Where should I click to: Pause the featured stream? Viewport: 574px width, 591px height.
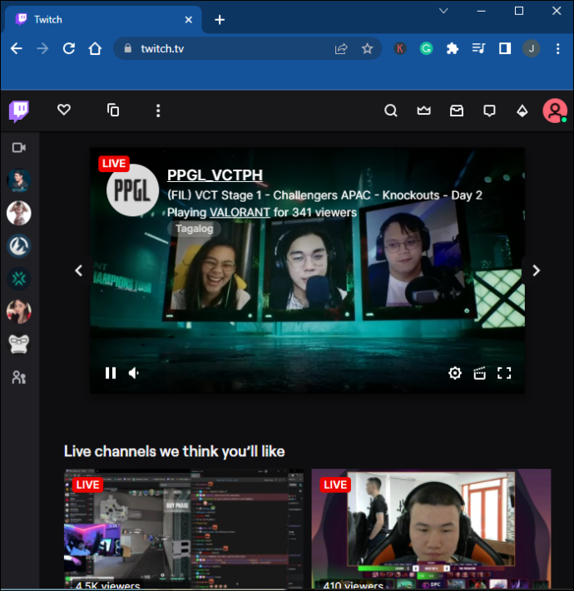pyautogui.click(x=111, y=373)
